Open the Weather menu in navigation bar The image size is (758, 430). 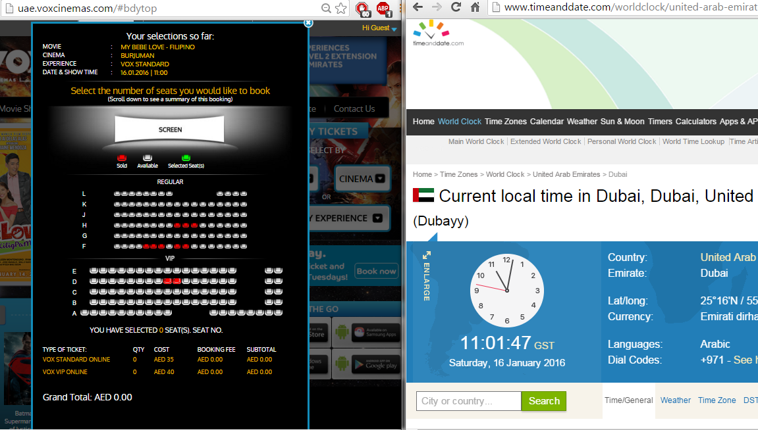coord(582,122)
